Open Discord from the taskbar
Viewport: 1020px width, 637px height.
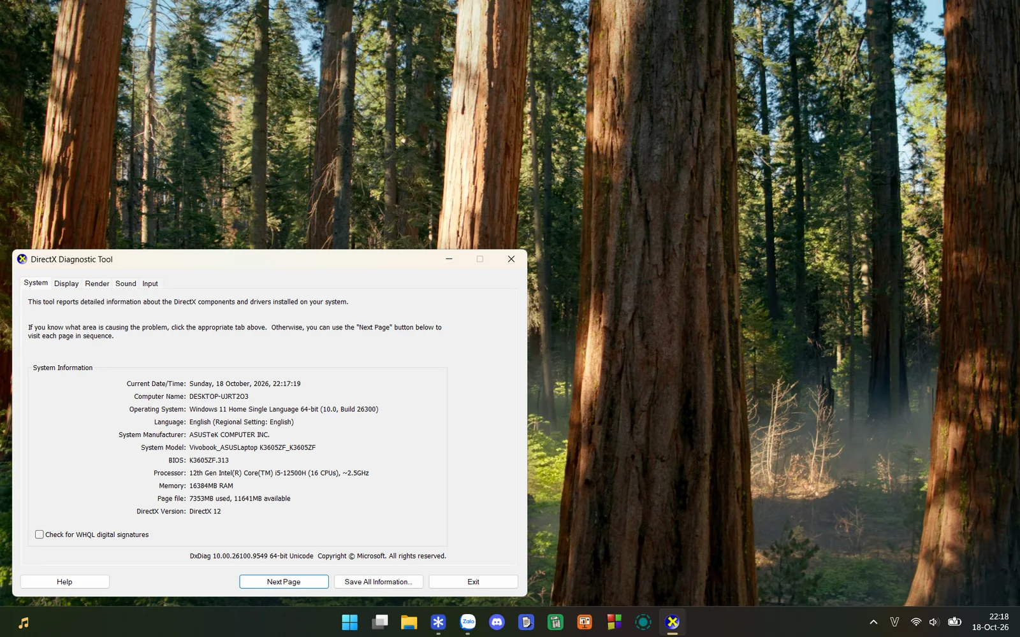[x=497, y=622]
